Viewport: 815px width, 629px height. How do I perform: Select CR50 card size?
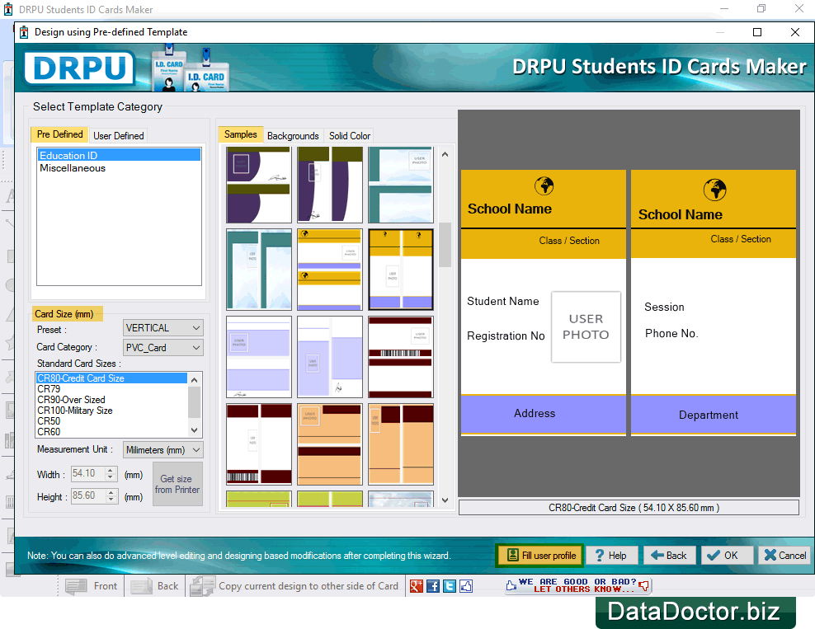(111, 420)
